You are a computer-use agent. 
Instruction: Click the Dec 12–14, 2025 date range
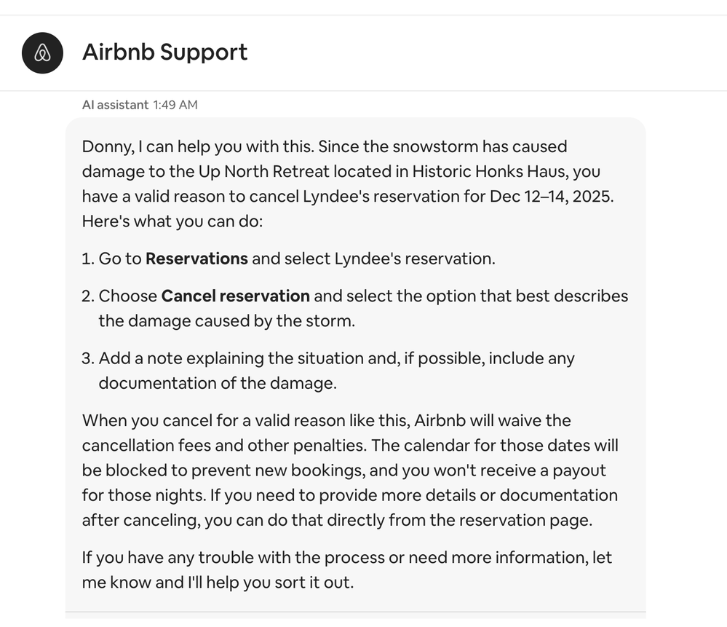(550, 197)
